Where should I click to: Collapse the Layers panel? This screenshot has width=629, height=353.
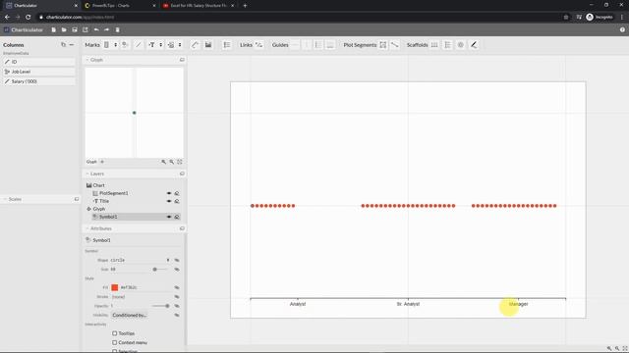[87, 174]
